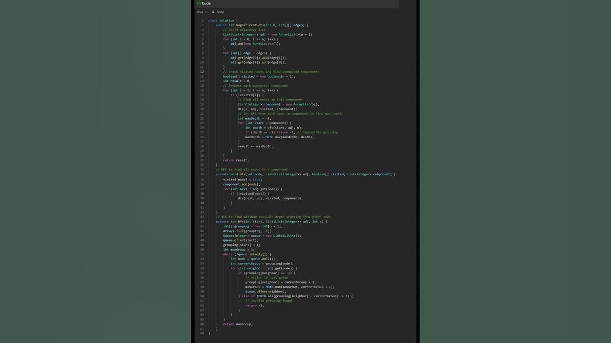Place cursor on "class Solution" text
Image resolution: width=611 pixels, height=343 pixels.
pos(222,20)
